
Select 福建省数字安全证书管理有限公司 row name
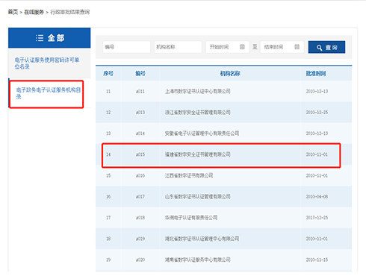198,154
